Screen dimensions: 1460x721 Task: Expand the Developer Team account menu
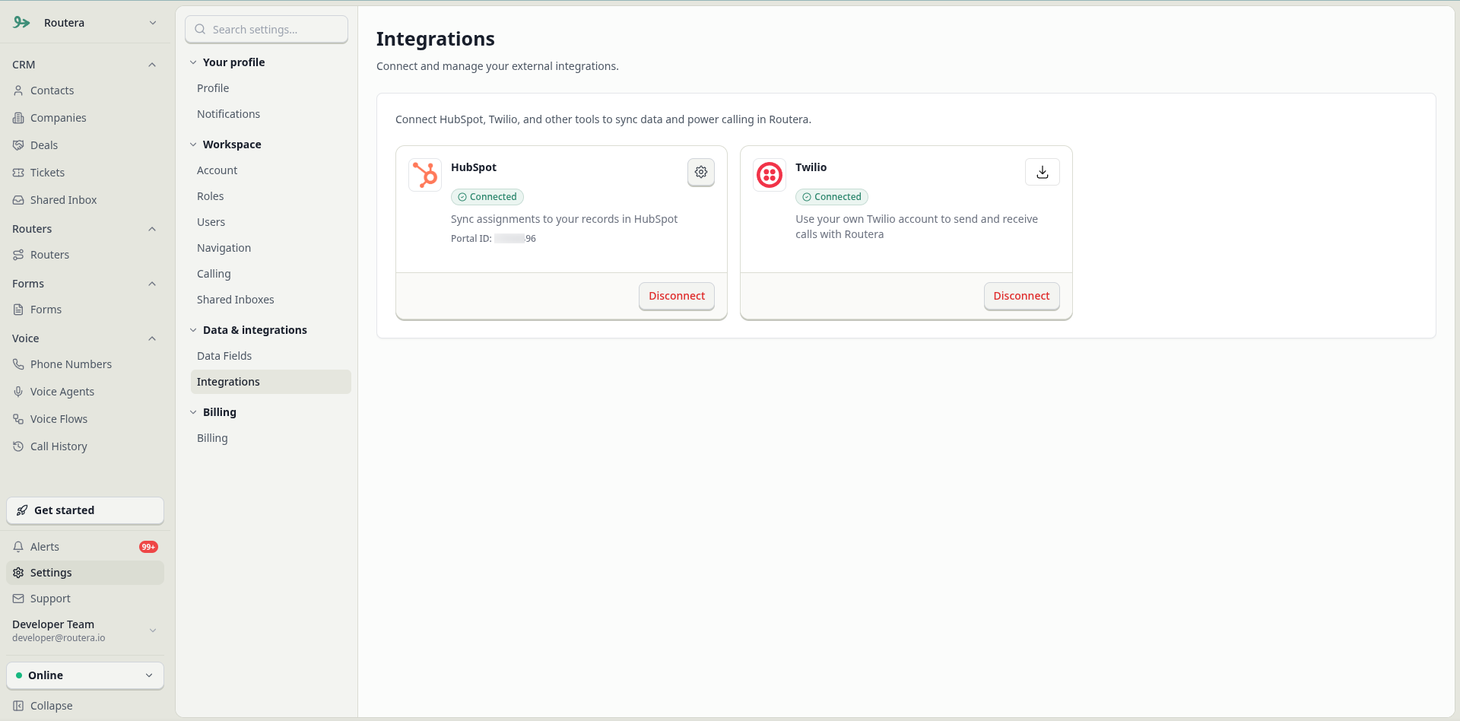point(85,630)
